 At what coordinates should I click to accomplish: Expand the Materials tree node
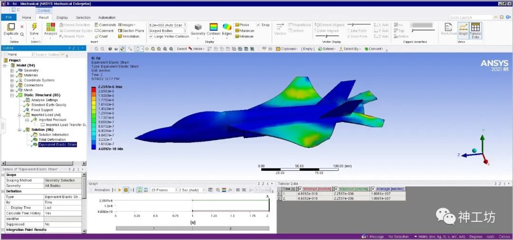pos(12,75)
